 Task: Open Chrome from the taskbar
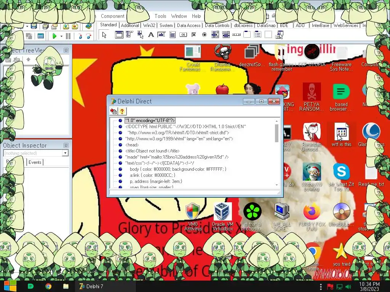point(48,286)
